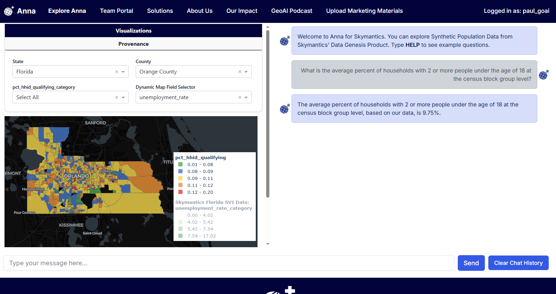This screenshot has width=556, height=294.
Task: Click Clear Chat History button
Action: coord(518,263)
